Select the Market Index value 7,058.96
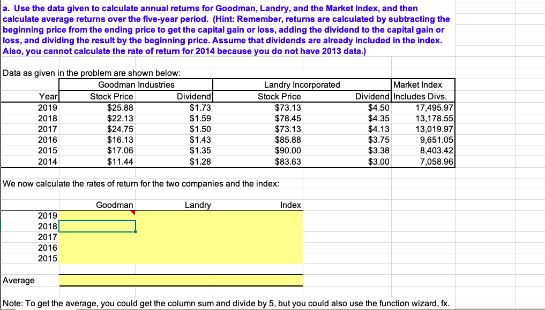The height and width of the screenshot is (310, 545). coord(437,161)
